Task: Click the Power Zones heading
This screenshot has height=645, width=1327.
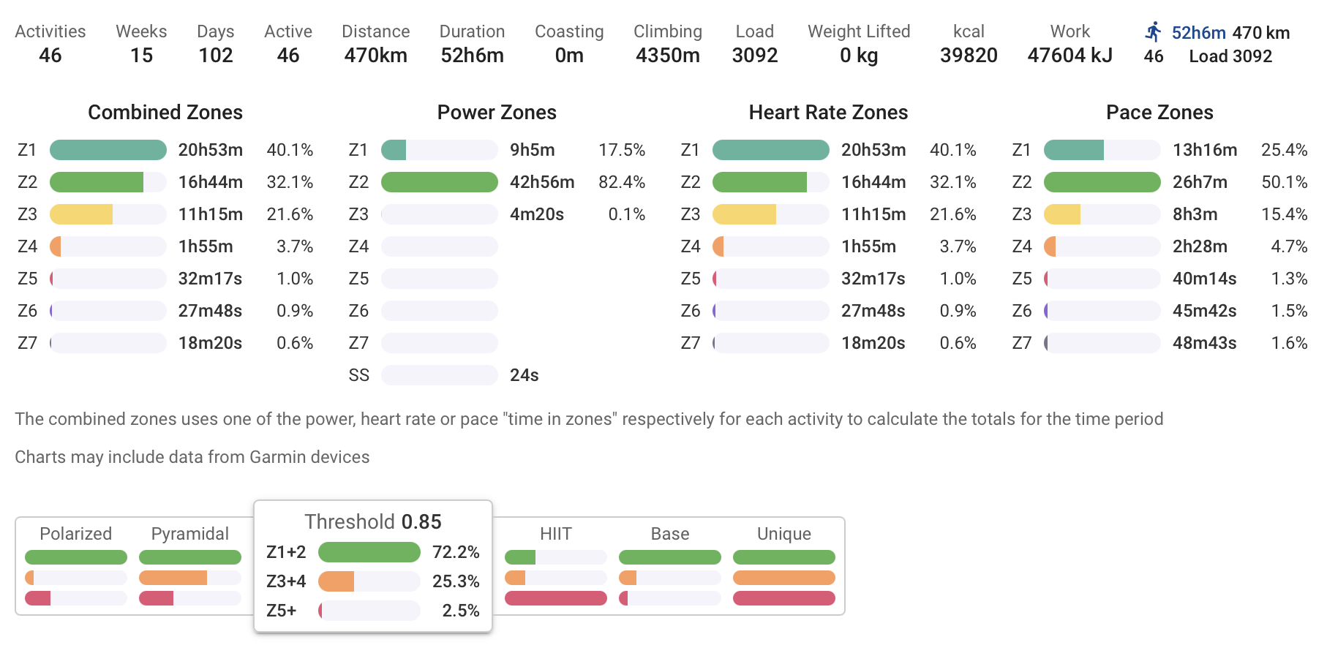Action: (497, 112)
